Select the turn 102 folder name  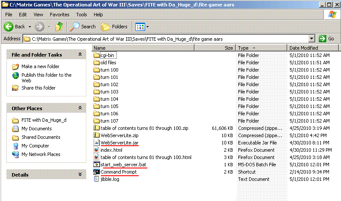[x=110, y=84]
